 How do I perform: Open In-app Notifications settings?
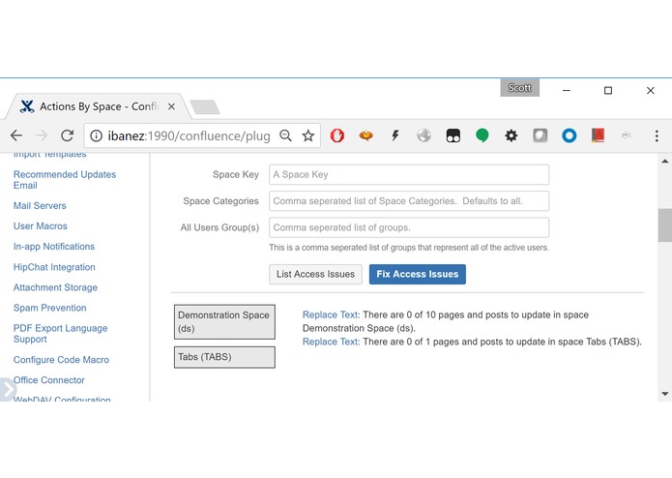tap(54, 247)
